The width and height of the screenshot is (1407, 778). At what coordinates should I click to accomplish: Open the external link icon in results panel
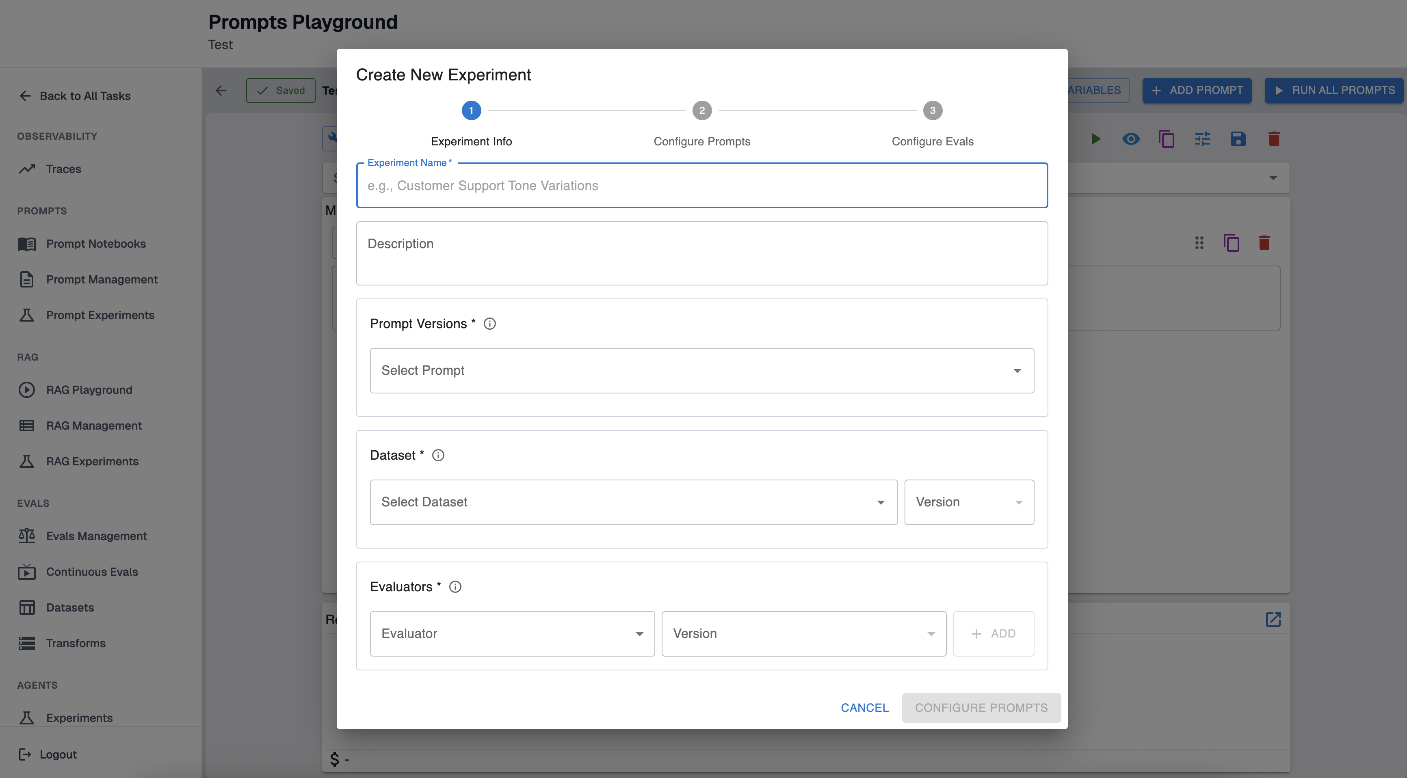point(1273,619)
